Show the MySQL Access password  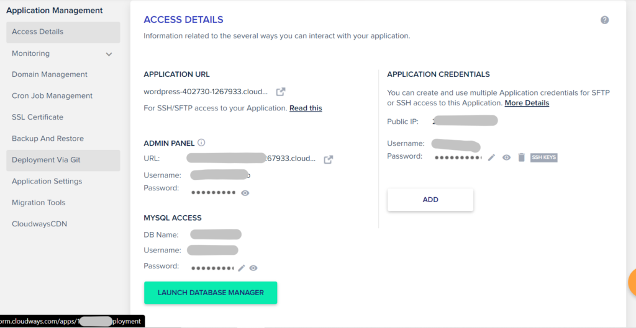tap(253, 268)
